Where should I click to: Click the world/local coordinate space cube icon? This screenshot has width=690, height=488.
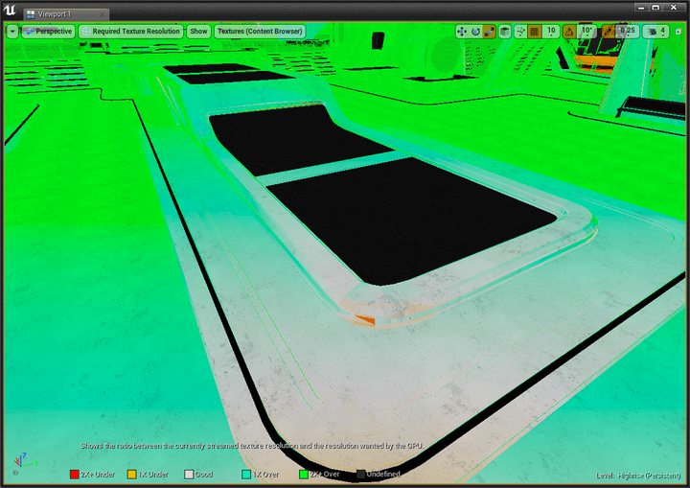[505, 32]
